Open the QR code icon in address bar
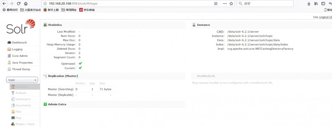The image size is (332, 127). tap(216, 4)
